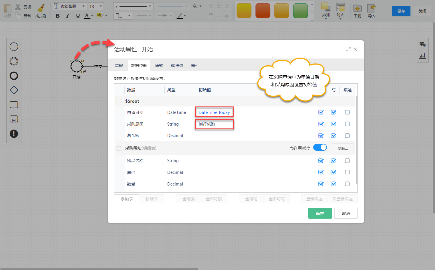The width and height of the screenshot is (435, 270).
Task: Click the DateTime.Today initial value field
Action: (x=214, y=112)
